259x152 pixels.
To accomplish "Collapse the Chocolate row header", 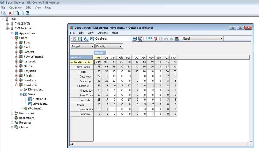I will [x=76, y=86].
